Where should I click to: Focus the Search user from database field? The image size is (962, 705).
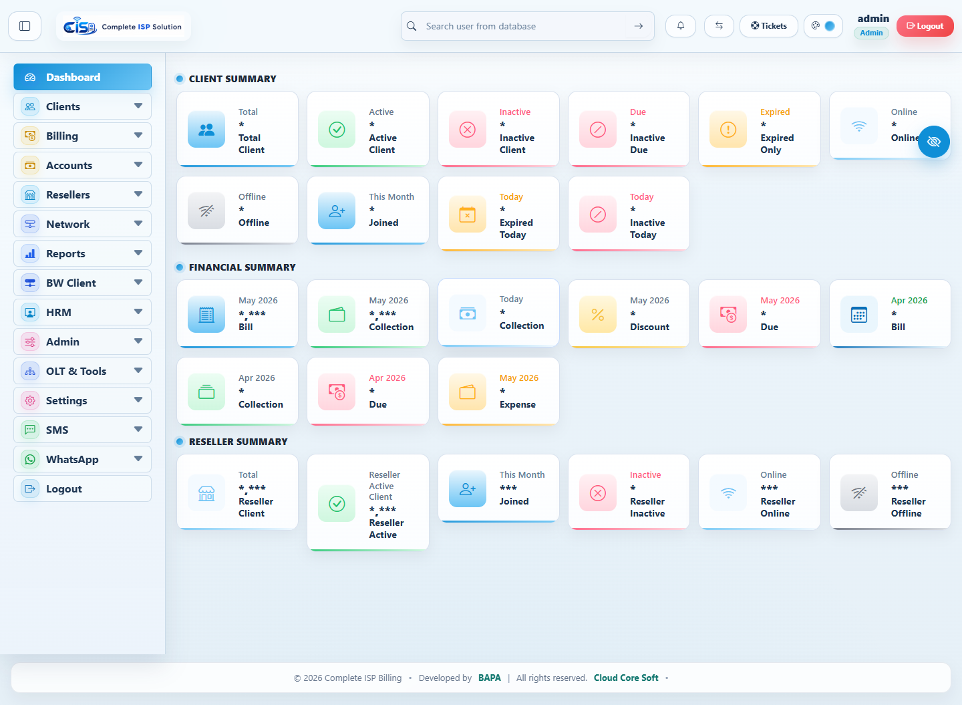click(527, 26)
